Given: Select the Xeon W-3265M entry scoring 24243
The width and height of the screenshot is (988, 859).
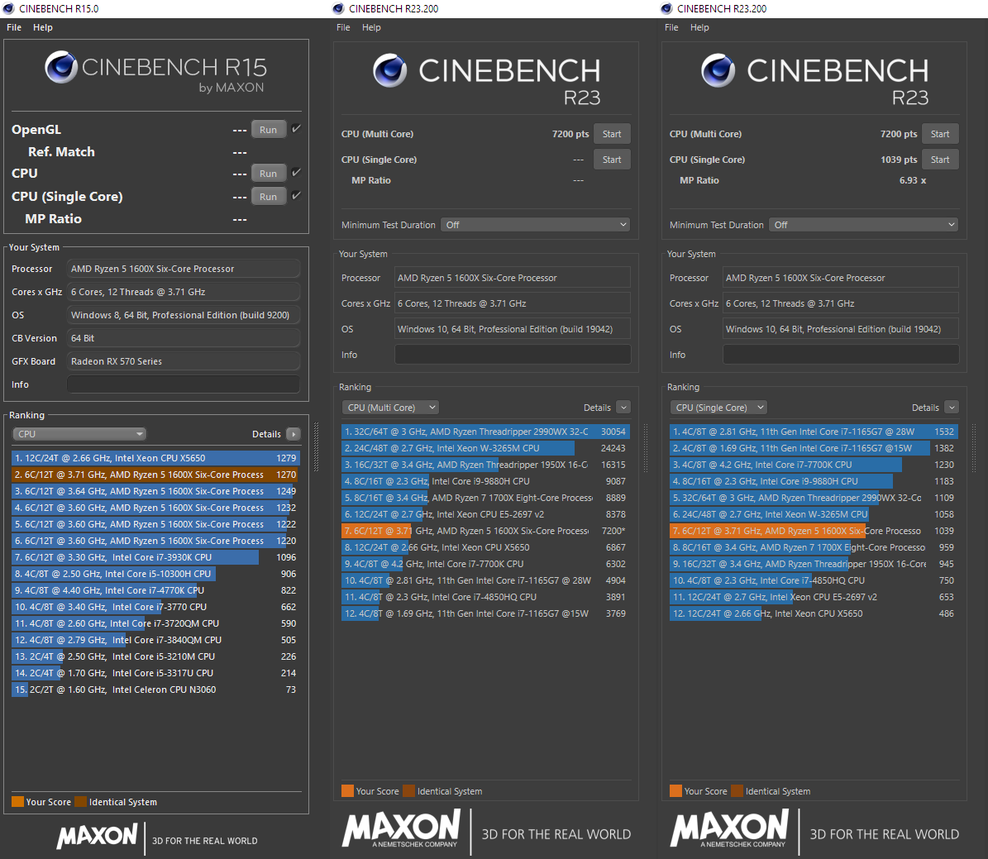Looking at the screenshot, I should click(x=486, y=448).
